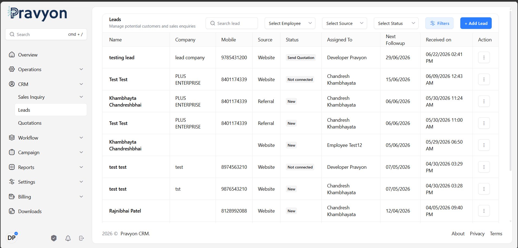Expand the Campaign chevron

click(81, 152)
